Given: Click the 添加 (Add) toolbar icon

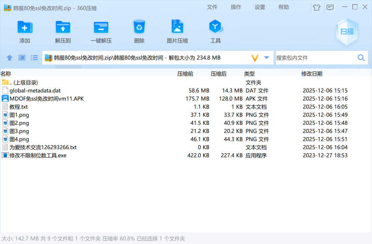Looking at the screenshot, I should tap(25, 27).
